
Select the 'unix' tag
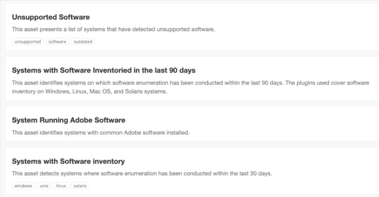[x=44, y=186]
